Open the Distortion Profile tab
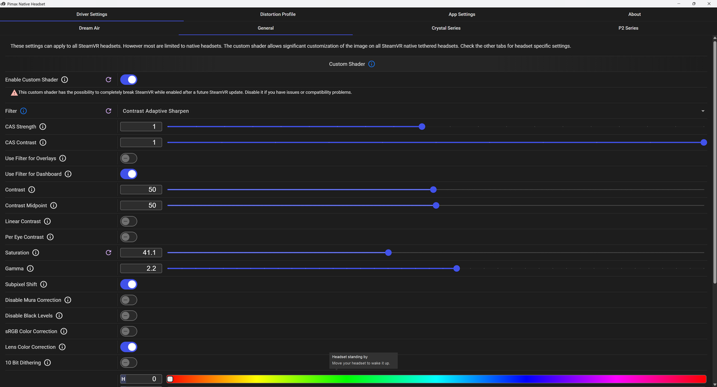 [278, 14]
